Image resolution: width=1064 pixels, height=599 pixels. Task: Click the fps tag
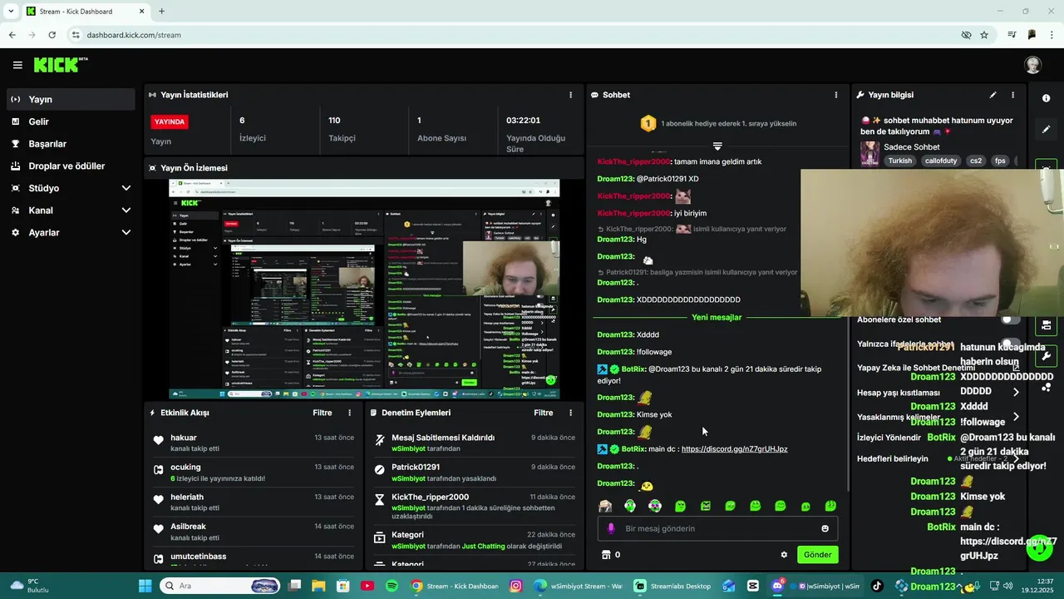1000,161
